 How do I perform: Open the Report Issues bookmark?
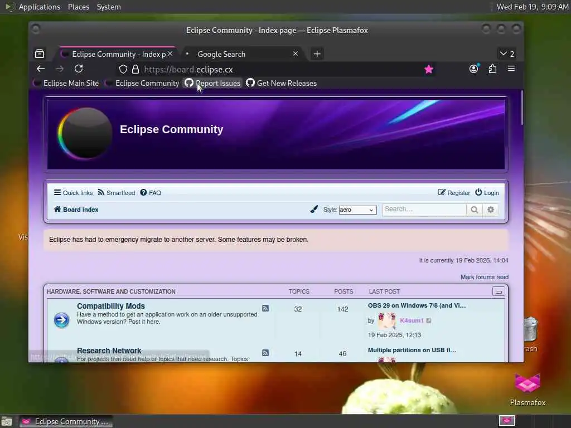pyautogui.click(x=212, y=83)
